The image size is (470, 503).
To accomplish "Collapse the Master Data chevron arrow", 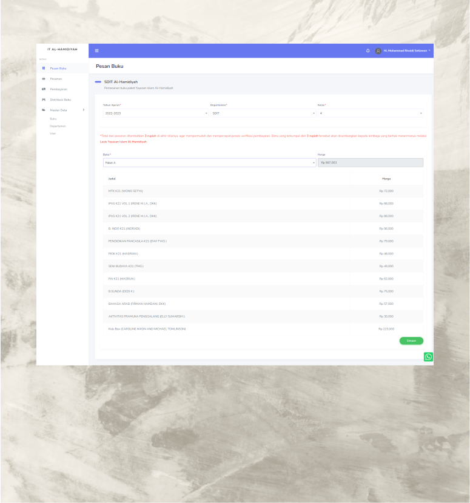I will click(x=83, y=110).
